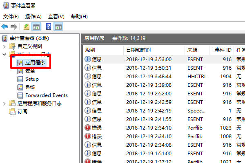The height and width of the screenshot is (163, 245).
Task: Click error icon of Perflib 1008 event
Action: tap(88, 137)
